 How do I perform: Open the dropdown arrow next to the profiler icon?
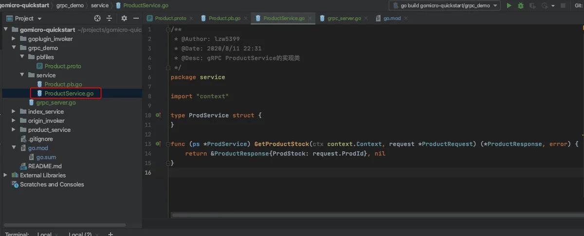point(553,5)
